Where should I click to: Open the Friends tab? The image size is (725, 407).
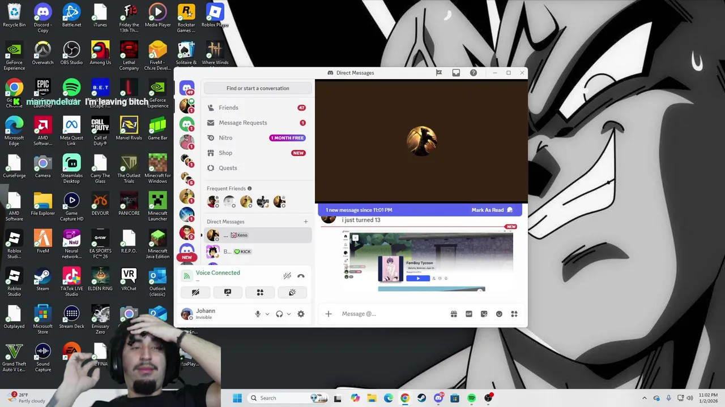tap(257, 107)
